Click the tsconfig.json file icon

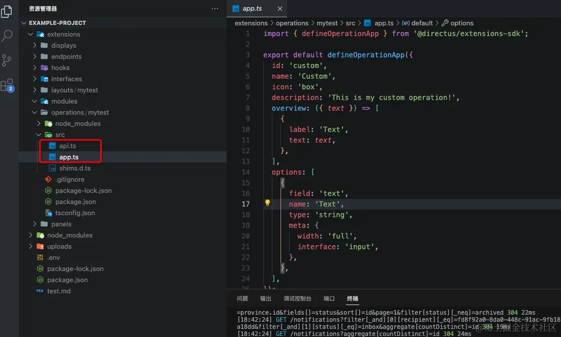coord(49,213)
